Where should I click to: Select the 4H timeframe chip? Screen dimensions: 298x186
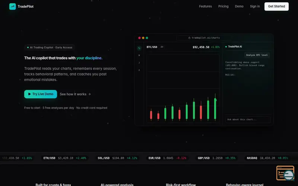point(162,47)
